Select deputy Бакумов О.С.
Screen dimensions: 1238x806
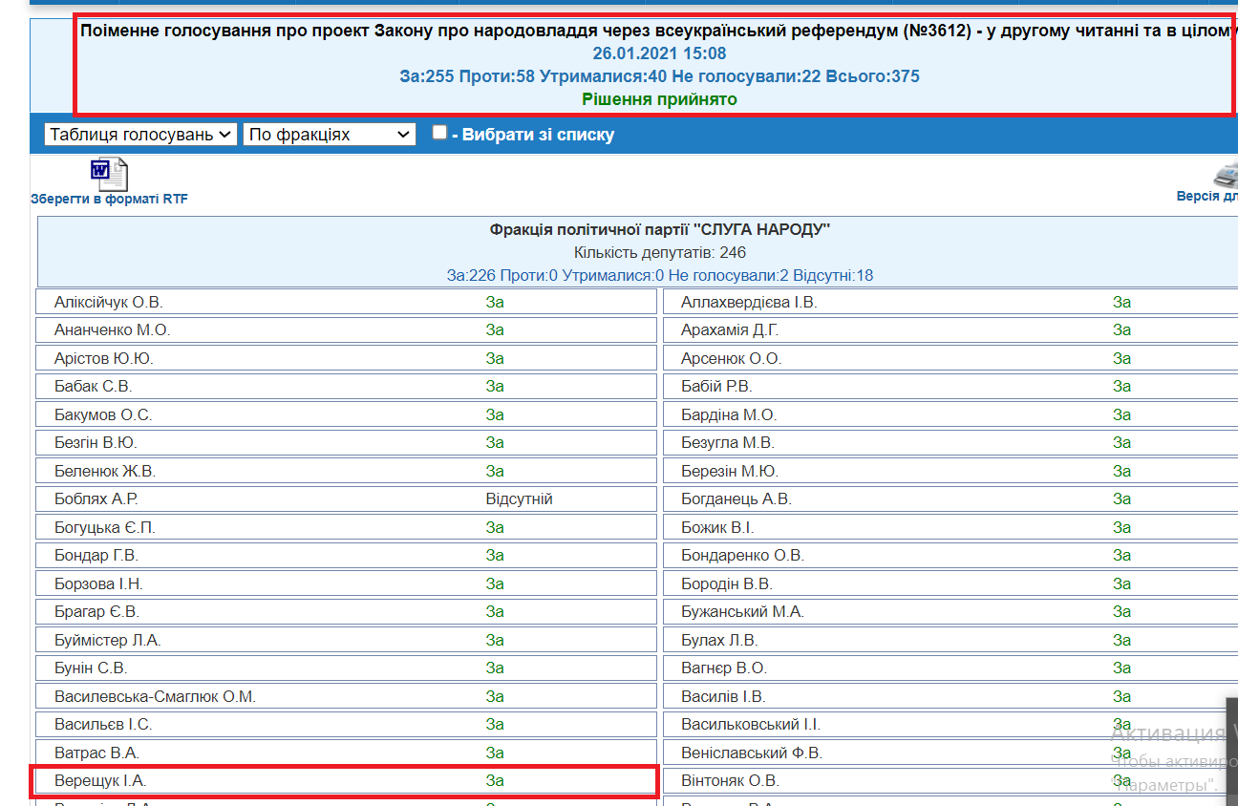[103, 415]
